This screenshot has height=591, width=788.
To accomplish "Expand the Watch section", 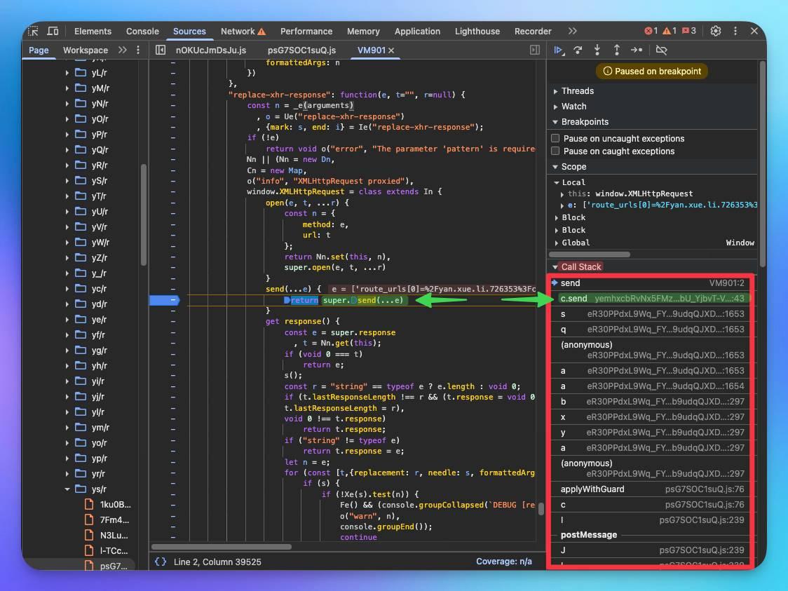I will [555, 107].
